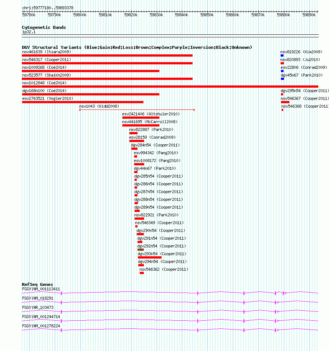329x351 pixels.
Task: Select nsv822921 (Park2010) variant label
Action: (x=156, y=215)
